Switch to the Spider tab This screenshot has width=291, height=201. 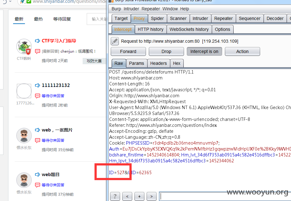pos(158,19)
